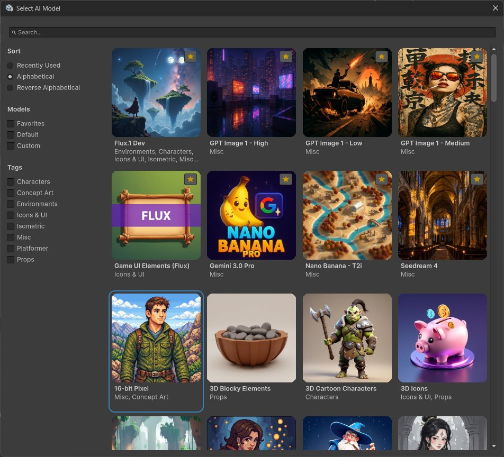Image resolution: width=504 pixels, height=457 pixels.
Task: Select the Seedream 4 cathedral thumbnail
Action: (443, 215)
